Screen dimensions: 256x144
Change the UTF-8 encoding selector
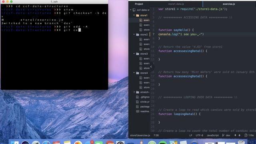pos(199,135)
